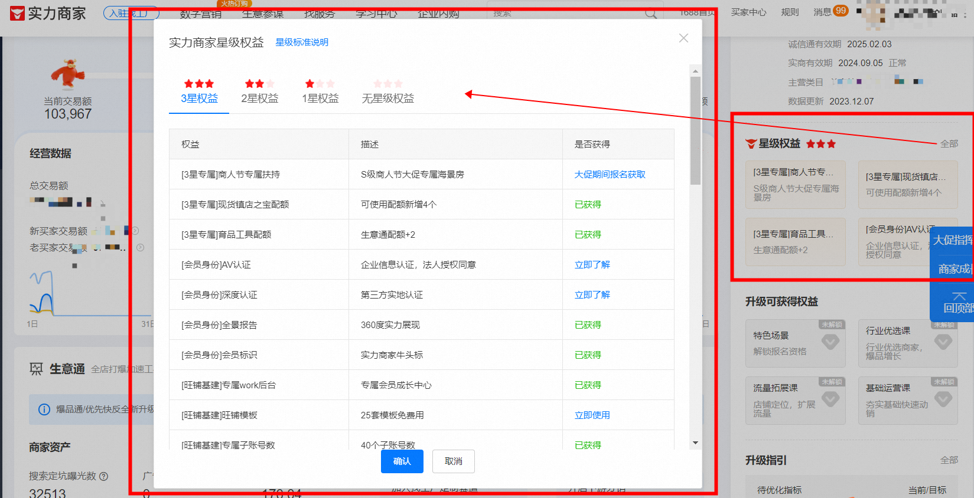Close the 实力商家星级权益 dialog
974x498 pixels.
point(683,38)
